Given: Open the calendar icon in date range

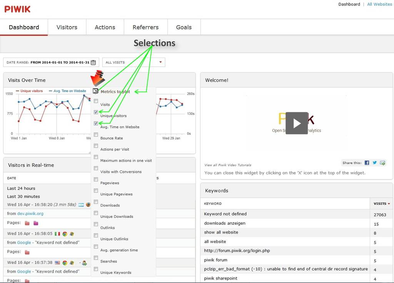Looking at the screenshot, I should [x=93, y=63].
